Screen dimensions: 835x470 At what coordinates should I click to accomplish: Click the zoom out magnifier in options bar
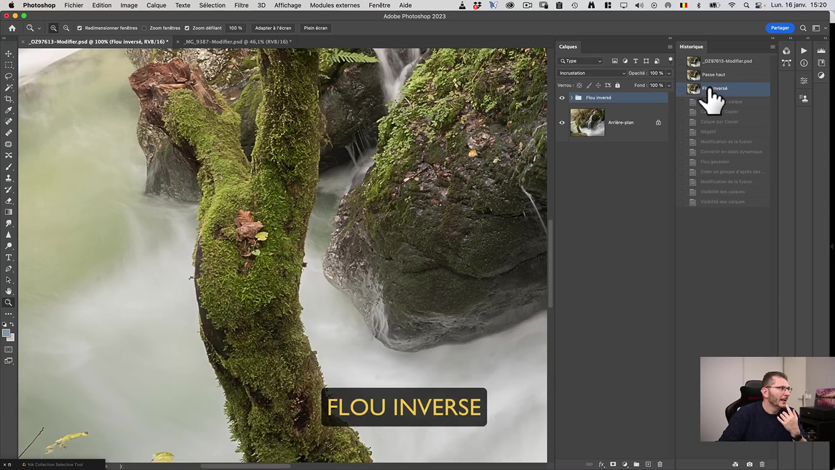coord(66,28)
